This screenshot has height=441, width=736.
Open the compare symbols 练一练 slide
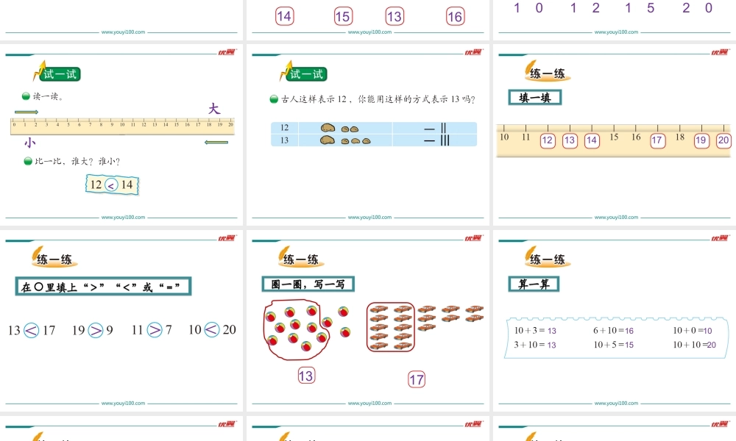pos(121,320)
